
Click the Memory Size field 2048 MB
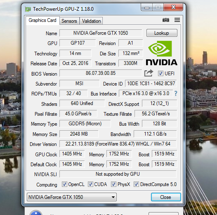point(79,134)
